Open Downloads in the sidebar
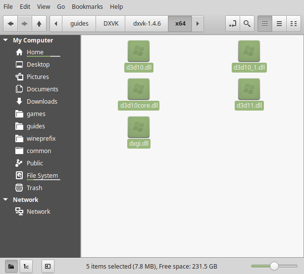Screen dimensions: 304x274 click(42, 101)
